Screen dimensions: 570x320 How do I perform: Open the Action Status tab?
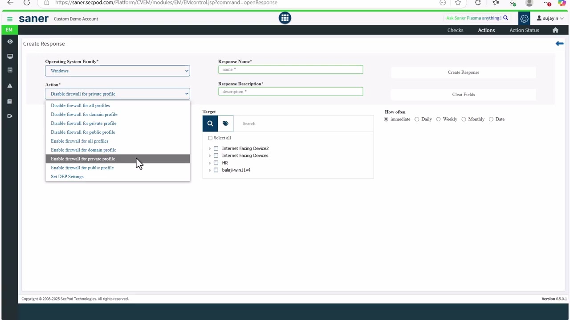pos(524,30)
